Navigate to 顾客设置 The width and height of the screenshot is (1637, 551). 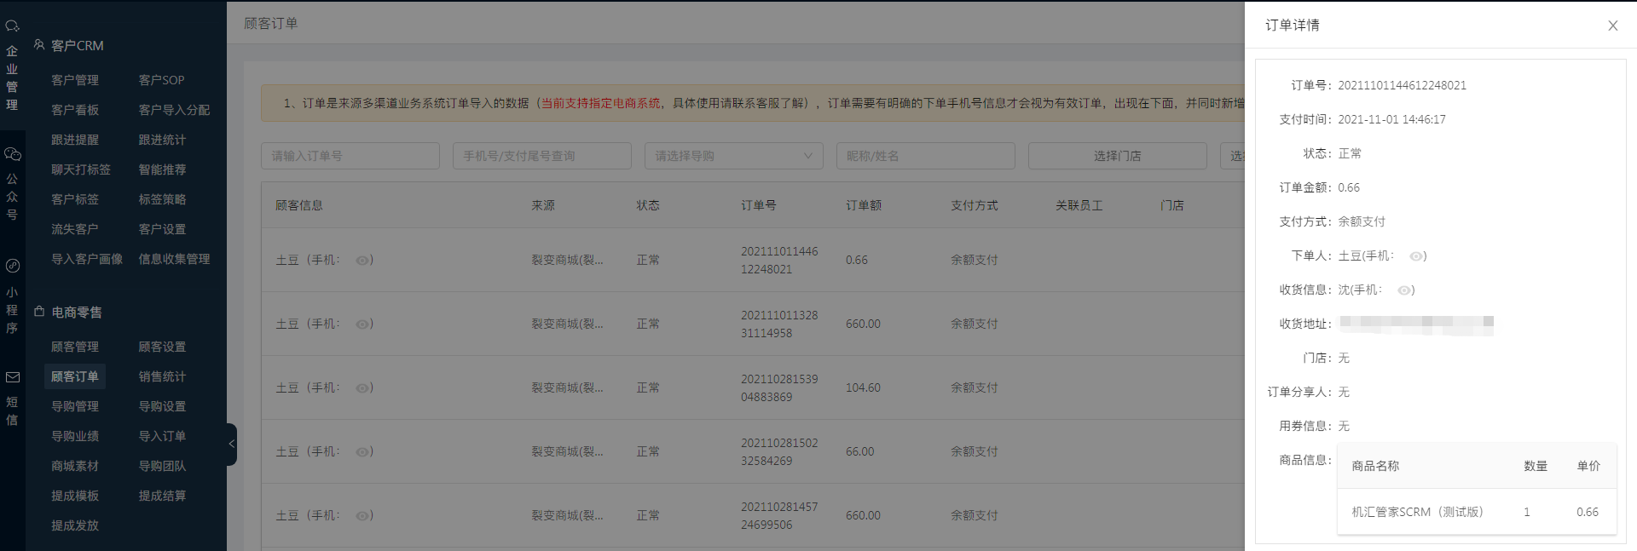tap(162, 347)
